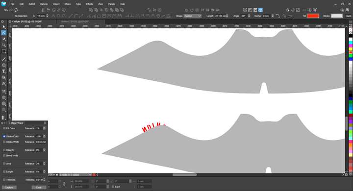Open the Effects menu
This screenshot has width=353, height=191.
click(89, 4)
